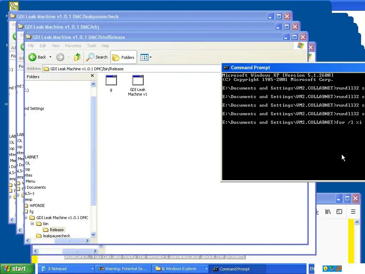The image size is (365, 274).
Task: Click the magnifier tray icon
Action: (x=339, y=269)
